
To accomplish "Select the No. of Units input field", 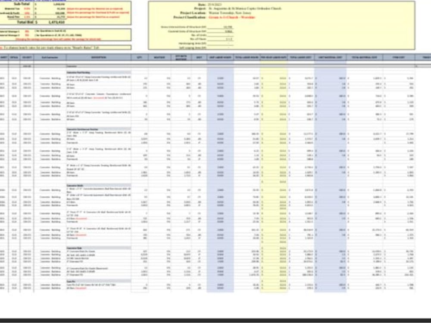I will coord(222,34).
